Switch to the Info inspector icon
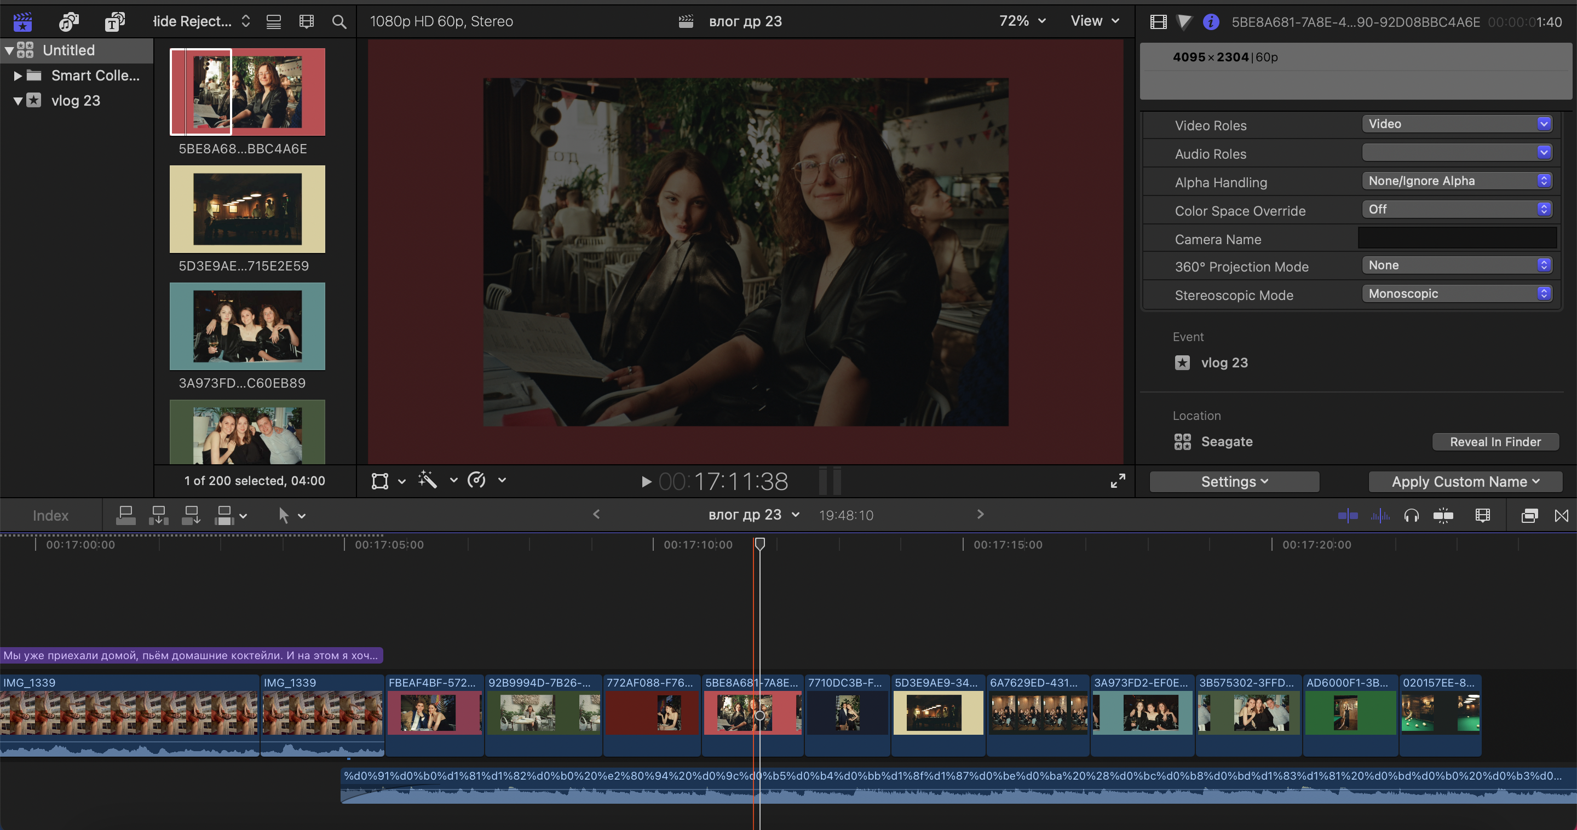Screen dimensions: 1577x830 coord(1210,22)
